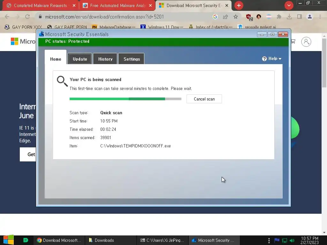This screenshot has height=245, width=327.
Task: Open the tab search dropdown arrow
Action: tap(289, 5)
